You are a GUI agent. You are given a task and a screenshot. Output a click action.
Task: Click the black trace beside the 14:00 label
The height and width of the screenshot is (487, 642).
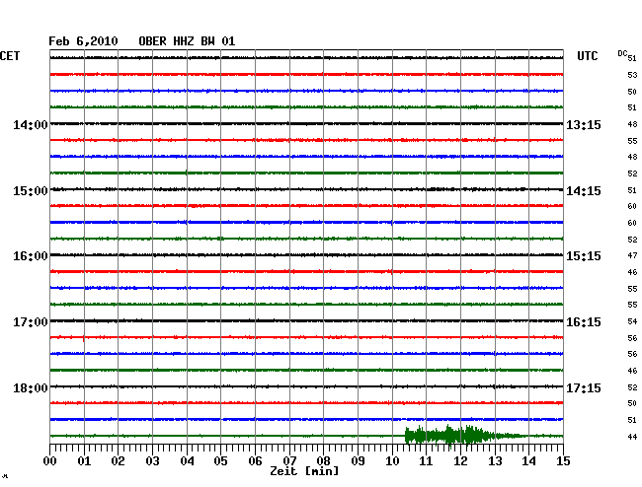[x=306, y=123]
